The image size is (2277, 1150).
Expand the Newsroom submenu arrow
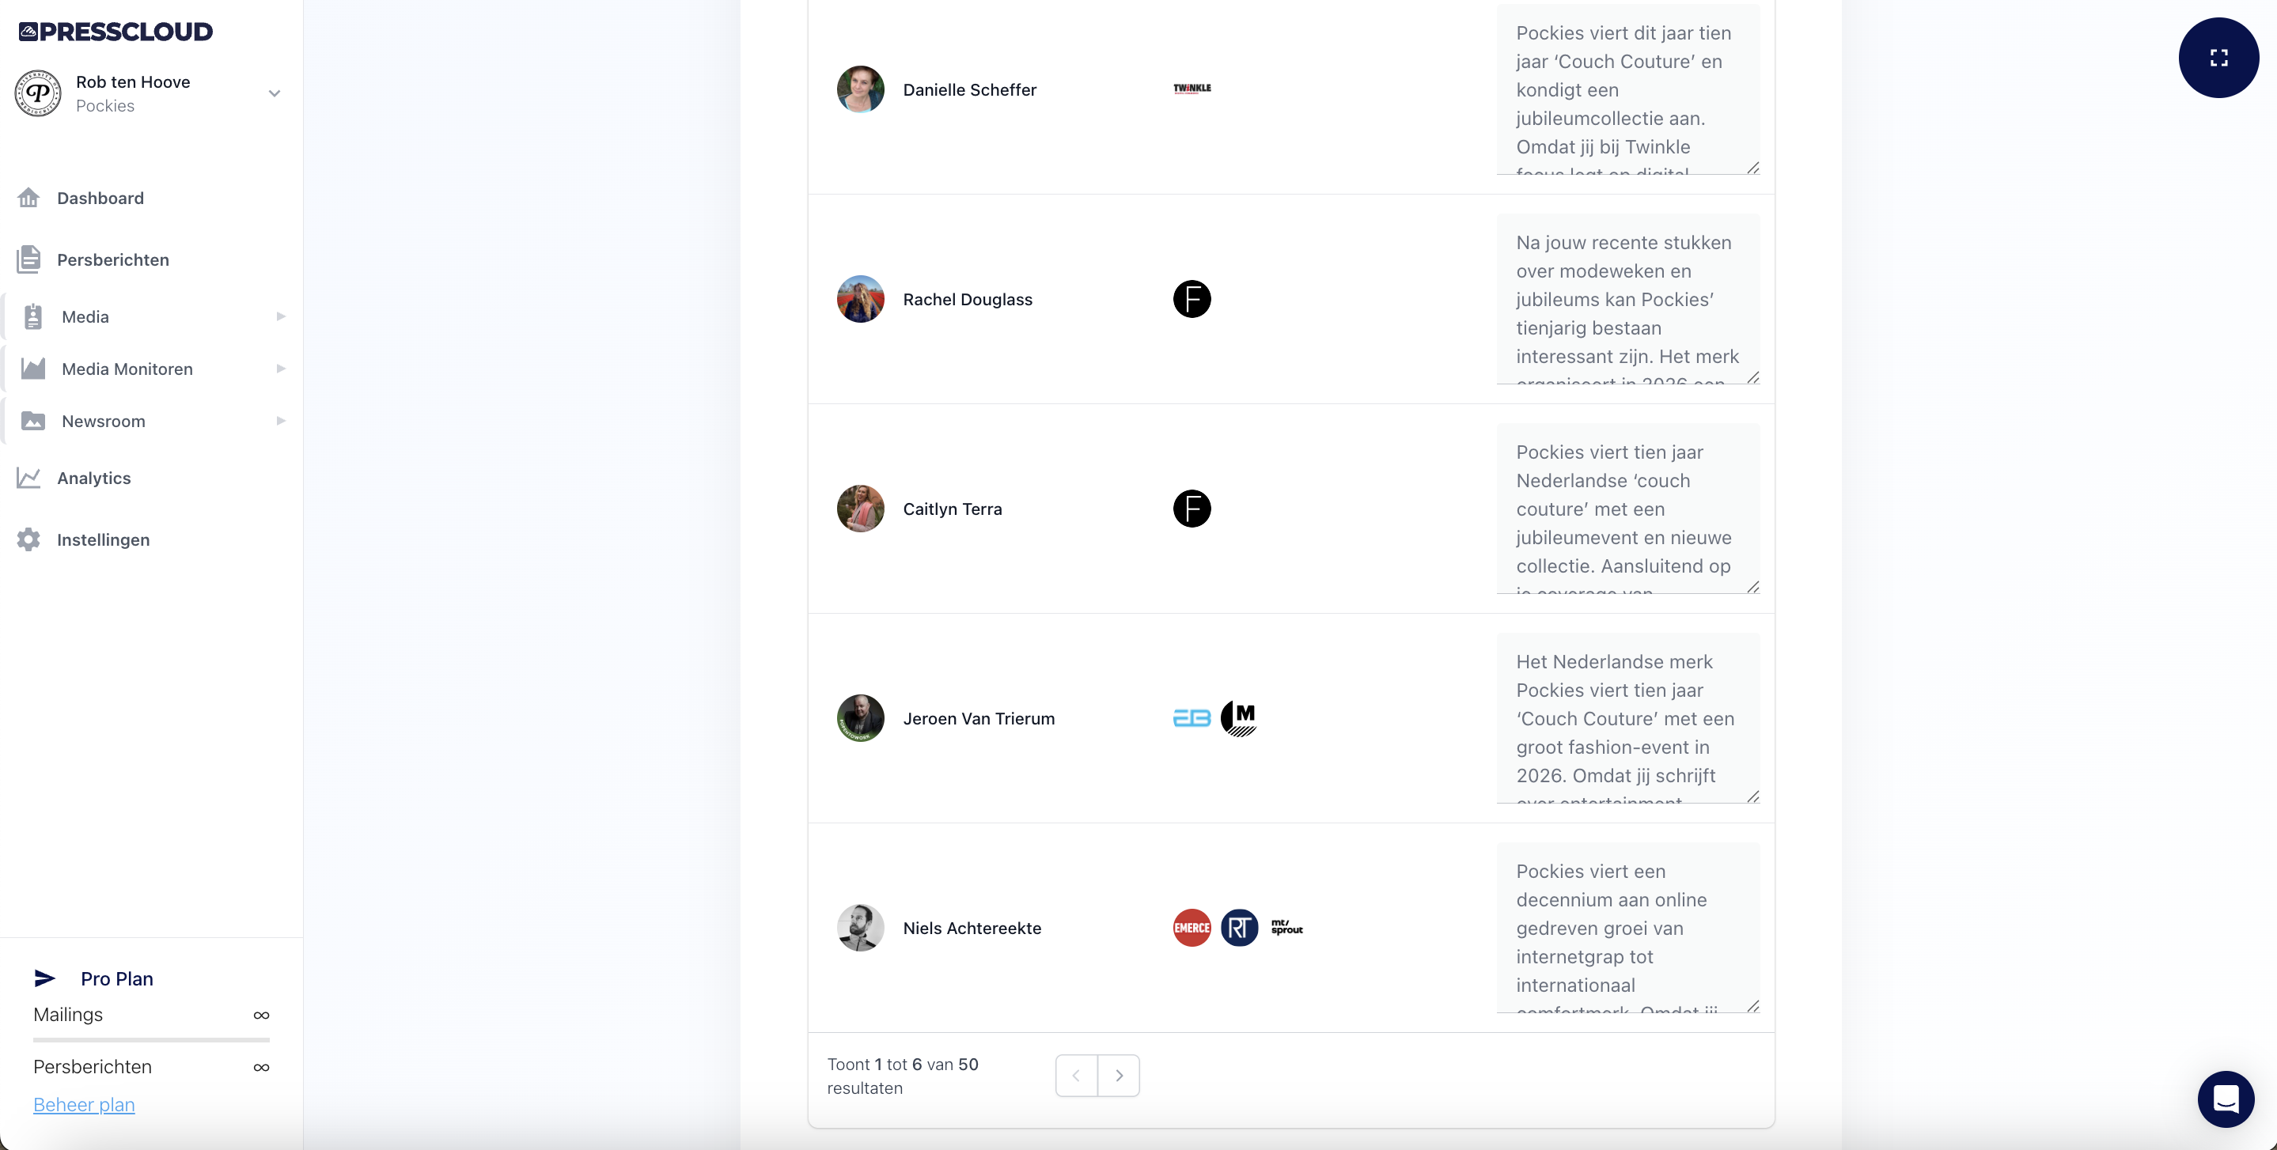280,421
